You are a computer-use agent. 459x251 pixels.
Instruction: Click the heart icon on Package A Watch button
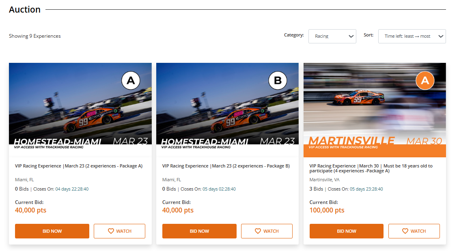(110, 231)
